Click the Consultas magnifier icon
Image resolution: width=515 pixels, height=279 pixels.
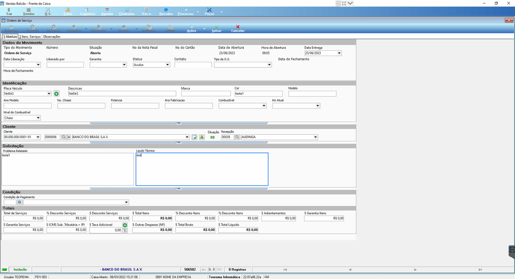pos(74,29)
